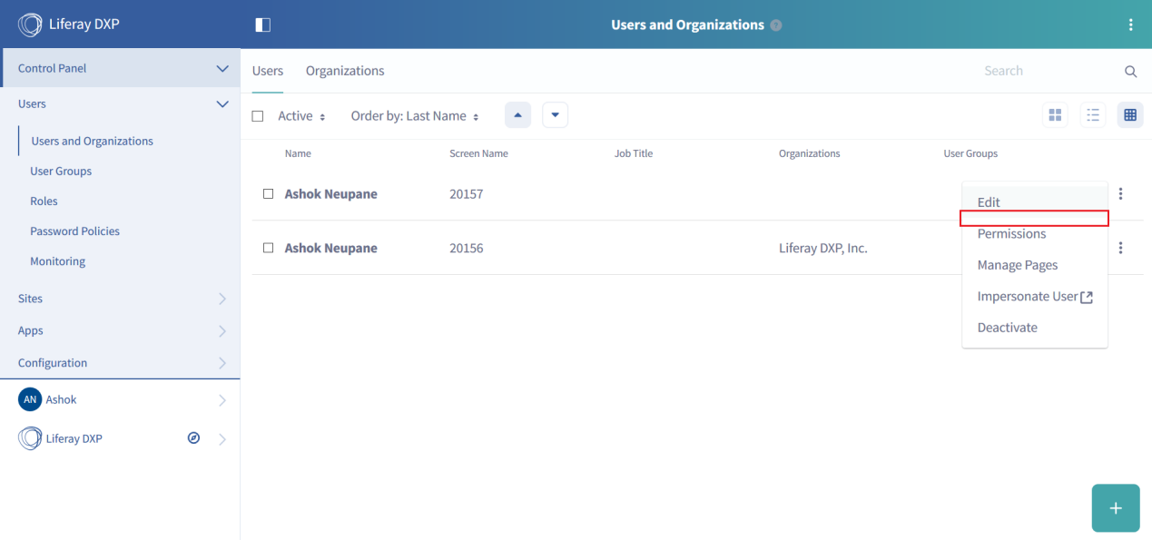Viewport: 1152px width, 540px height.
Task: Switch to descriptive list view
Action: click(1093, 115)
